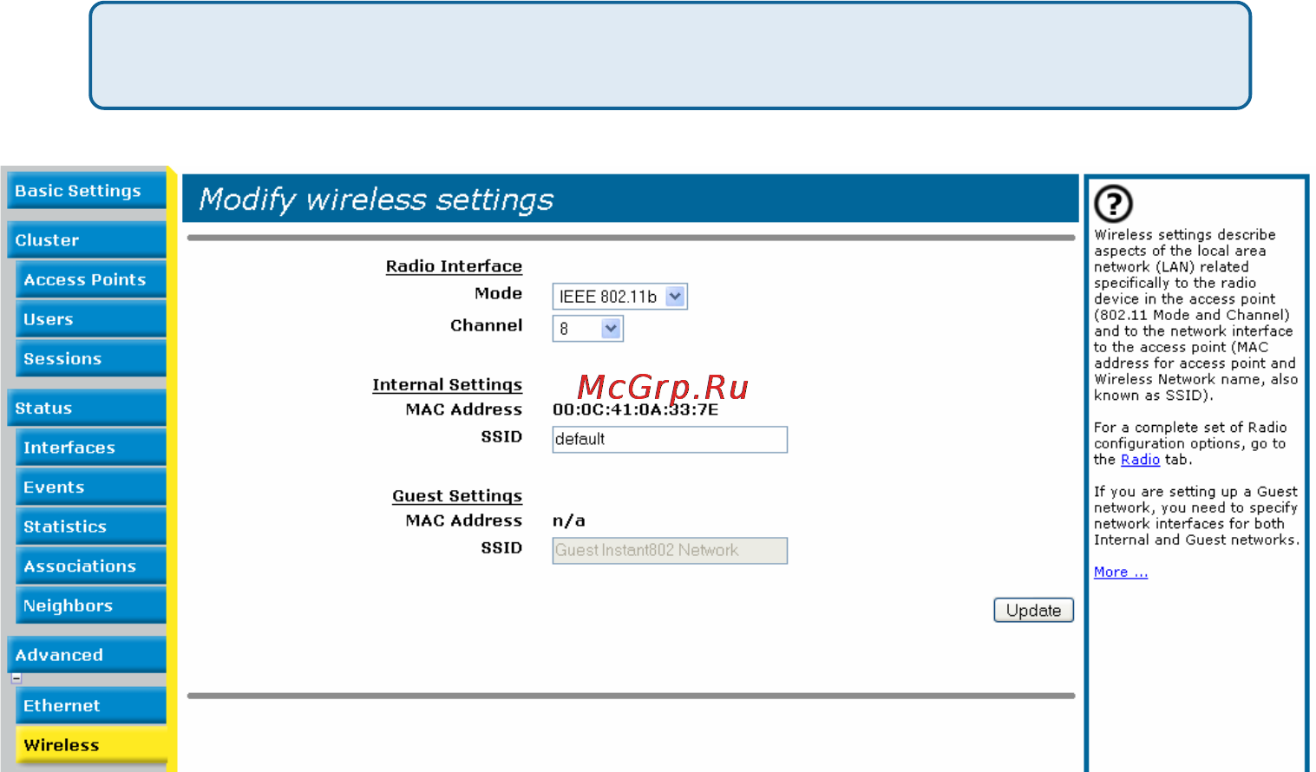
Task: Open the Associations page
Action: [91, 566]
